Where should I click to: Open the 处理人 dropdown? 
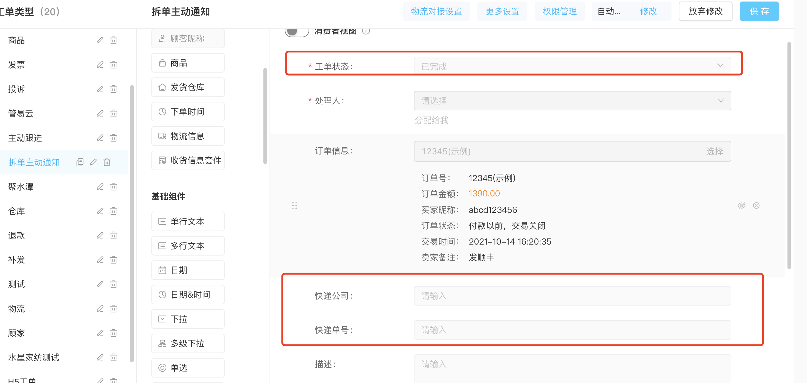572,101
